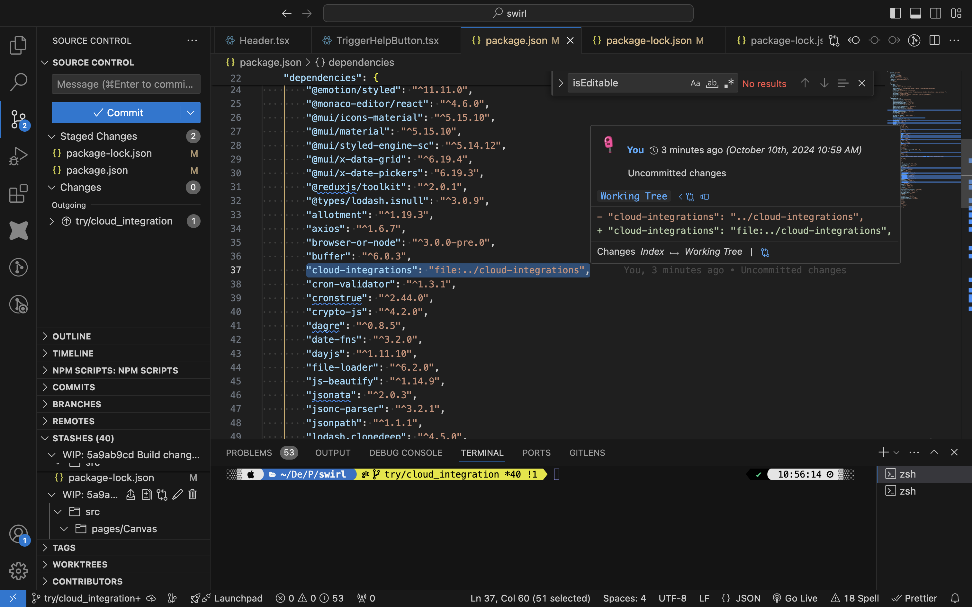Close the find widget

click(861, 83)
